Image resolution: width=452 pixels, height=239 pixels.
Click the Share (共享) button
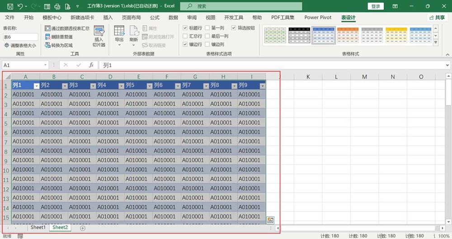pyautogui.click(x=437, y=18)
